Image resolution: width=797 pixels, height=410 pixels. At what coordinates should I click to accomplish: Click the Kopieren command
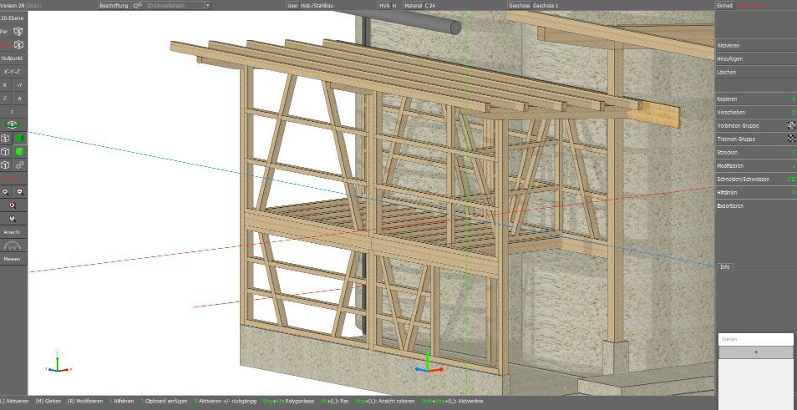click(x=727, y=99)
